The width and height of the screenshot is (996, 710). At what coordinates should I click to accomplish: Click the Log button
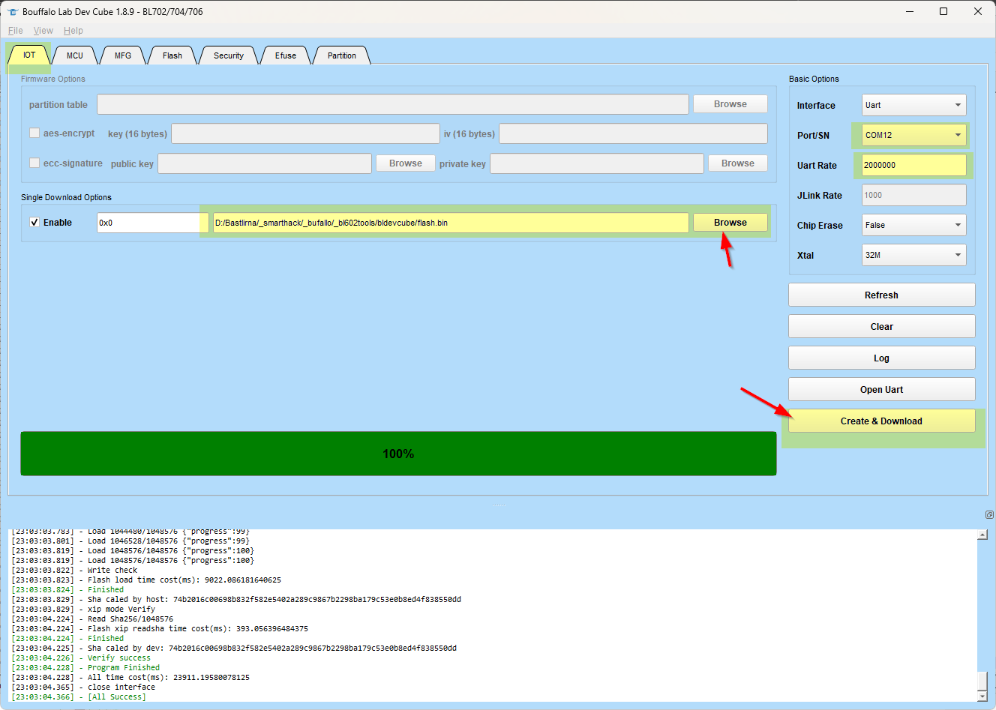[x=882, y=358]
